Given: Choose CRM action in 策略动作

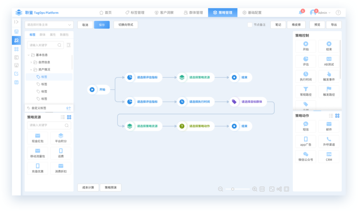Looking at the screenshot, I should click(x=329, y=156).
